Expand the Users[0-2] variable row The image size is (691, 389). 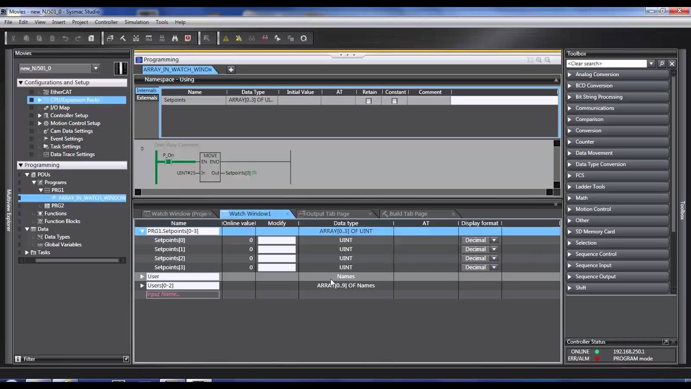[x=142, y=286]
